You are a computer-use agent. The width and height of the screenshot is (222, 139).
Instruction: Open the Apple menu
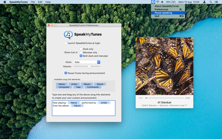[5, 2]
